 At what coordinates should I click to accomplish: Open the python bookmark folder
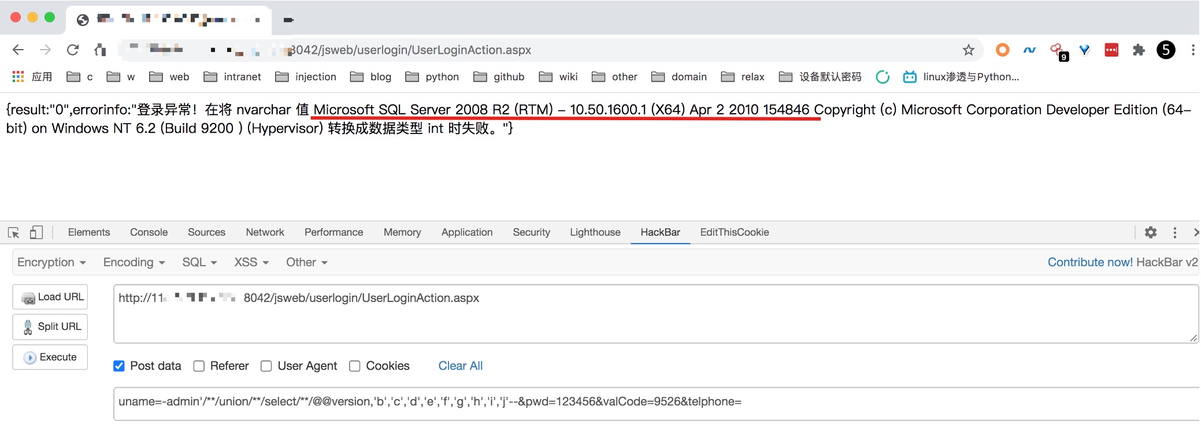click(x=432, y=77)
